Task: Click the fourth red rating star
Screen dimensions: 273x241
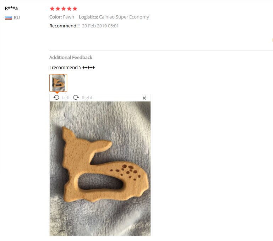Action: [x=69, y=9]
